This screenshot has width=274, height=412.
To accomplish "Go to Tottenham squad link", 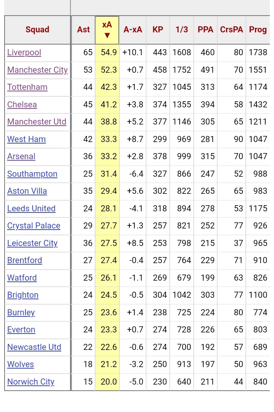I will click(27, 87).
